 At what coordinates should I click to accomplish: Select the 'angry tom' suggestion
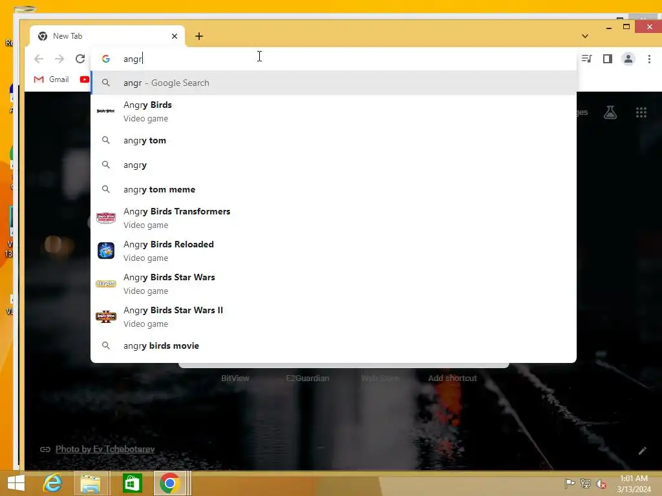pos(334,140)
